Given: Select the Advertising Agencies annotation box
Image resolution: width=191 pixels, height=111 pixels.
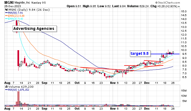Looking at the screenshot, I should point(35,29).
